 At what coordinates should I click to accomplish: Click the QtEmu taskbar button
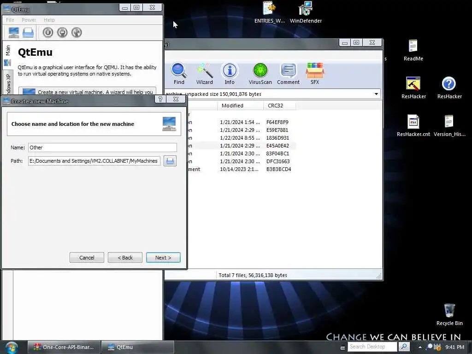pyautogui.click(x=137, y=347)
